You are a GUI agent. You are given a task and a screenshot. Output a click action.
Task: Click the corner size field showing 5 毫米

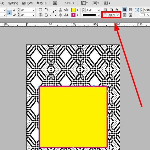click(147, 10)
